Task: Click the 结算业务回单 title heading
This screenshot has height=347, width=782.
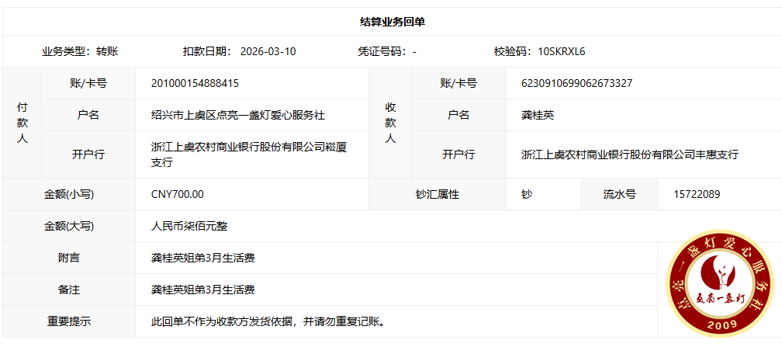Action: point(392,22)
